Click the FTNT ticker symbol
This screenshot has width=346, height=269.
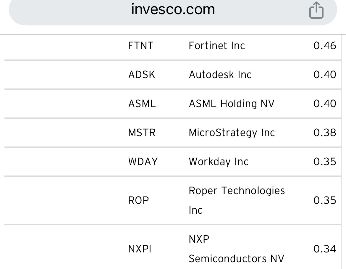coord(140,46)
